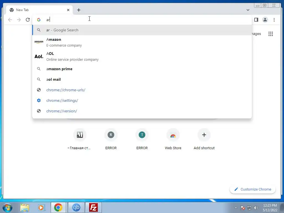The width and height of the screenshot is (284, 213).
Task: Click the browser back arrow
Action: coord(10,20)
